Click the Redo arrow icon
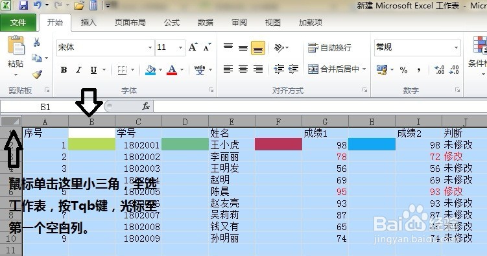This screenshot has width=487, height=256. (58, 5)
